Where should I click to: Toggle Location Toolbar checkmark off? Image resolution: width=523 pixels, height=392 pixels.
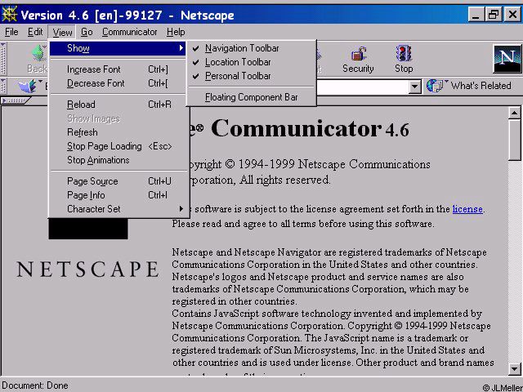251,62
